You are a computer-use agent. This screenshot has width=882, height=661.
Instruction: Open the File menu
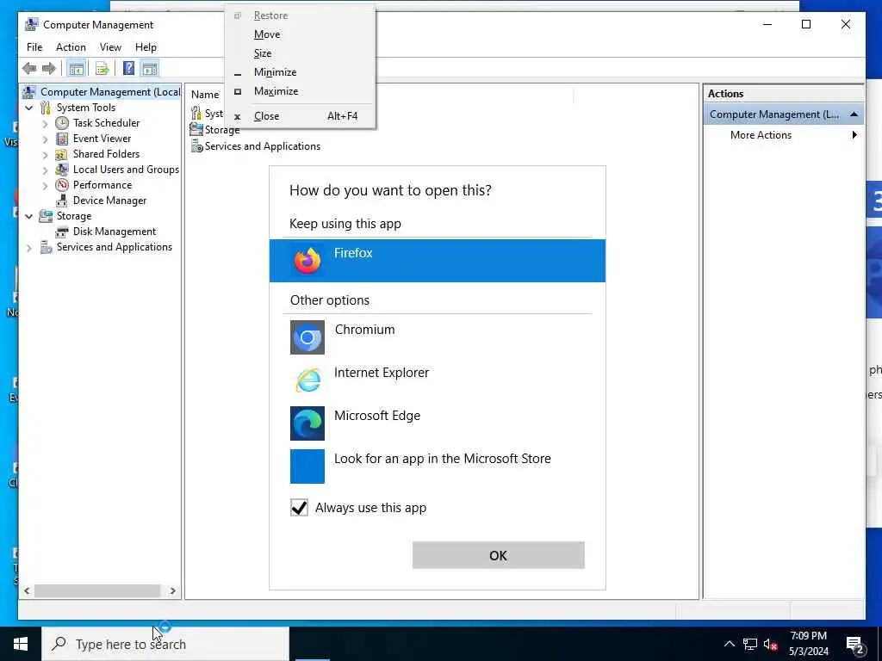pyautogui.click(x=34, y=47)
